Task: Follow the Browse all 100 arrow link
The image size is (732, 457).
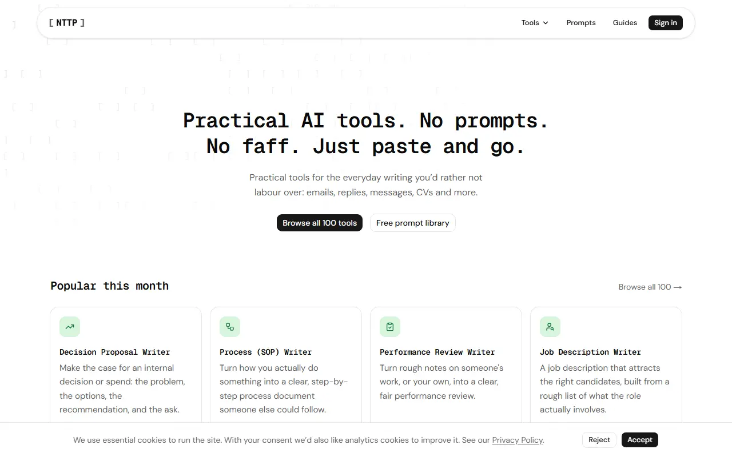Action: 650,287
